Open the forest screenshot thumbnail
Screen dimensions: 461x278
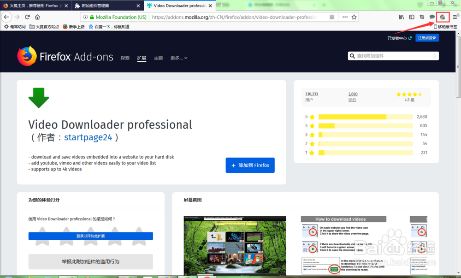[x=235, y=245]
